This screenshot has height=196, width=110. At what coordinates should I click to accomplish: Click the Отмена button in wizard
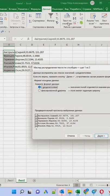pos(71,136)
